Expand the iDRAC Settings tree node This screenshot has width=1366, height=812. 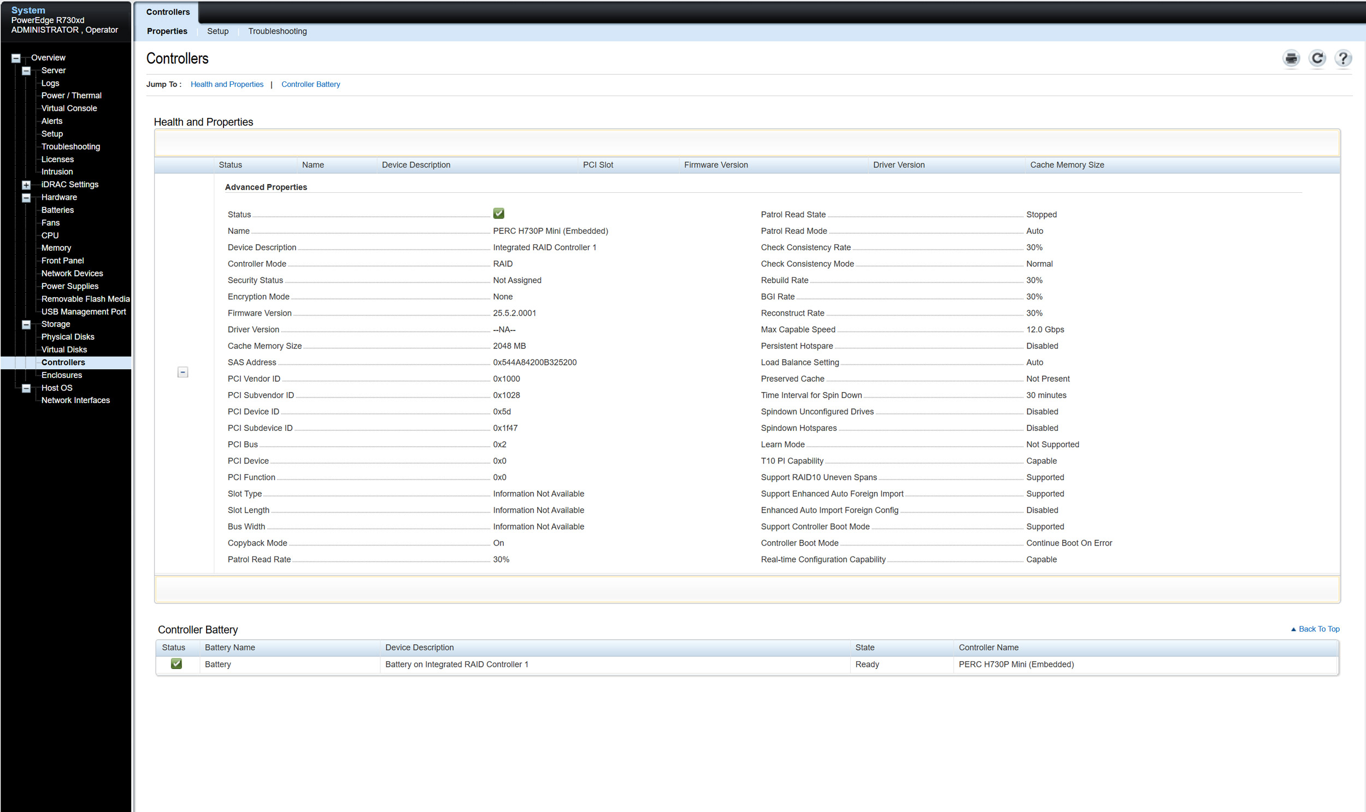pyautogui.click(x=26, y=185)
